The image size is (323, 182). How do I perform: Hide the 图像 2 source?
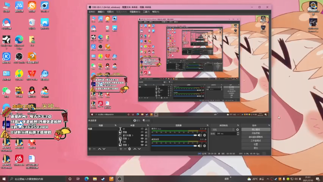click(x=142, y=145)
